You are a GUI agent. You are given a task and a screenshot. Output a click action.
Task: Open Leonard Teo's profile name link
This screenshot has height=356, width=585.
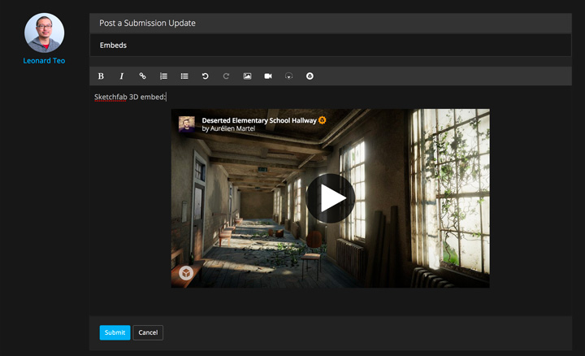tap(44, 60)
